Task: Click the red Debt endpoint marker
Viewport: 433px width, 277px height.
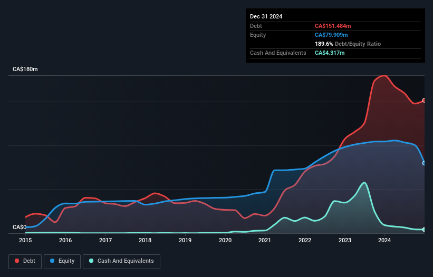Action: tap(424, 101)
